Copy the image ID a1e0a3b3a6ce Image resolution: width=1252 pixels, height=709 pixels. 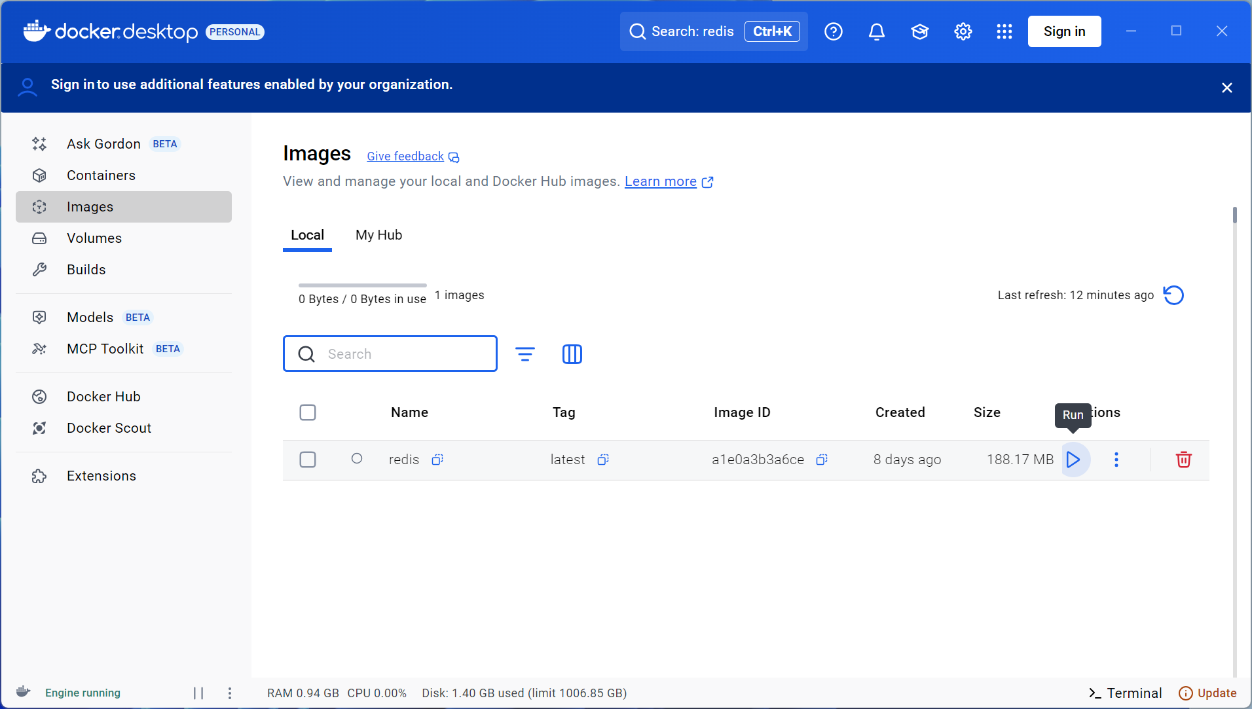(x=822, y=460)
